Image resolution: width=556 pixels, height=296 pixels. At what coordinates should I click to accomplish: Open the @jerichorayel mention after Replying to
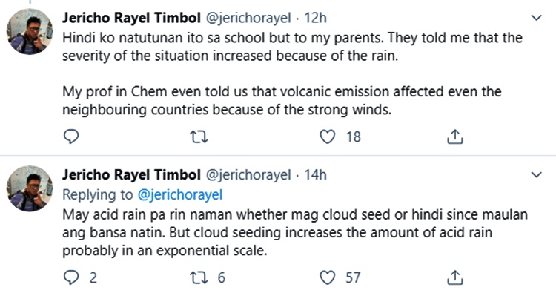pos(180,195)
